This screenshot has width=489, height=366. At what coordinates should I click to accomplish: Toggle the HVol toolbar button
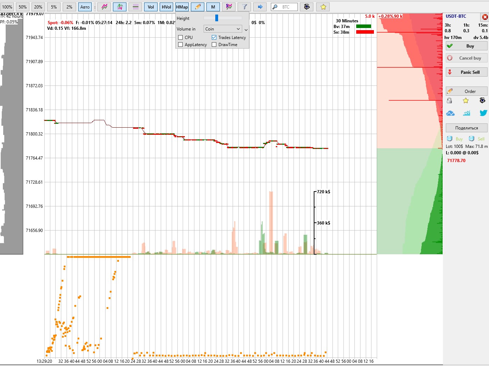click(x=166, y=7)
